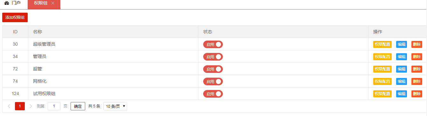This screenshot has height=116, width=427.
Task: Disable the 试用权限组 status switch
Action: 213,94
